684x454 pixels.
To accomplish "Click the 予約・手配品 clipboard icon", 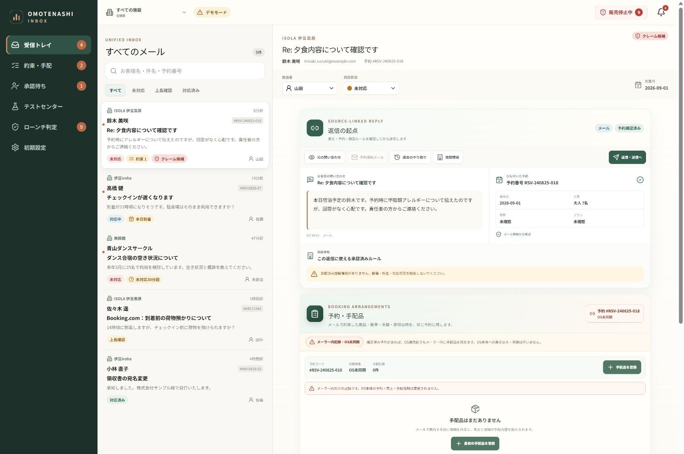I will [x=315, y=314].
